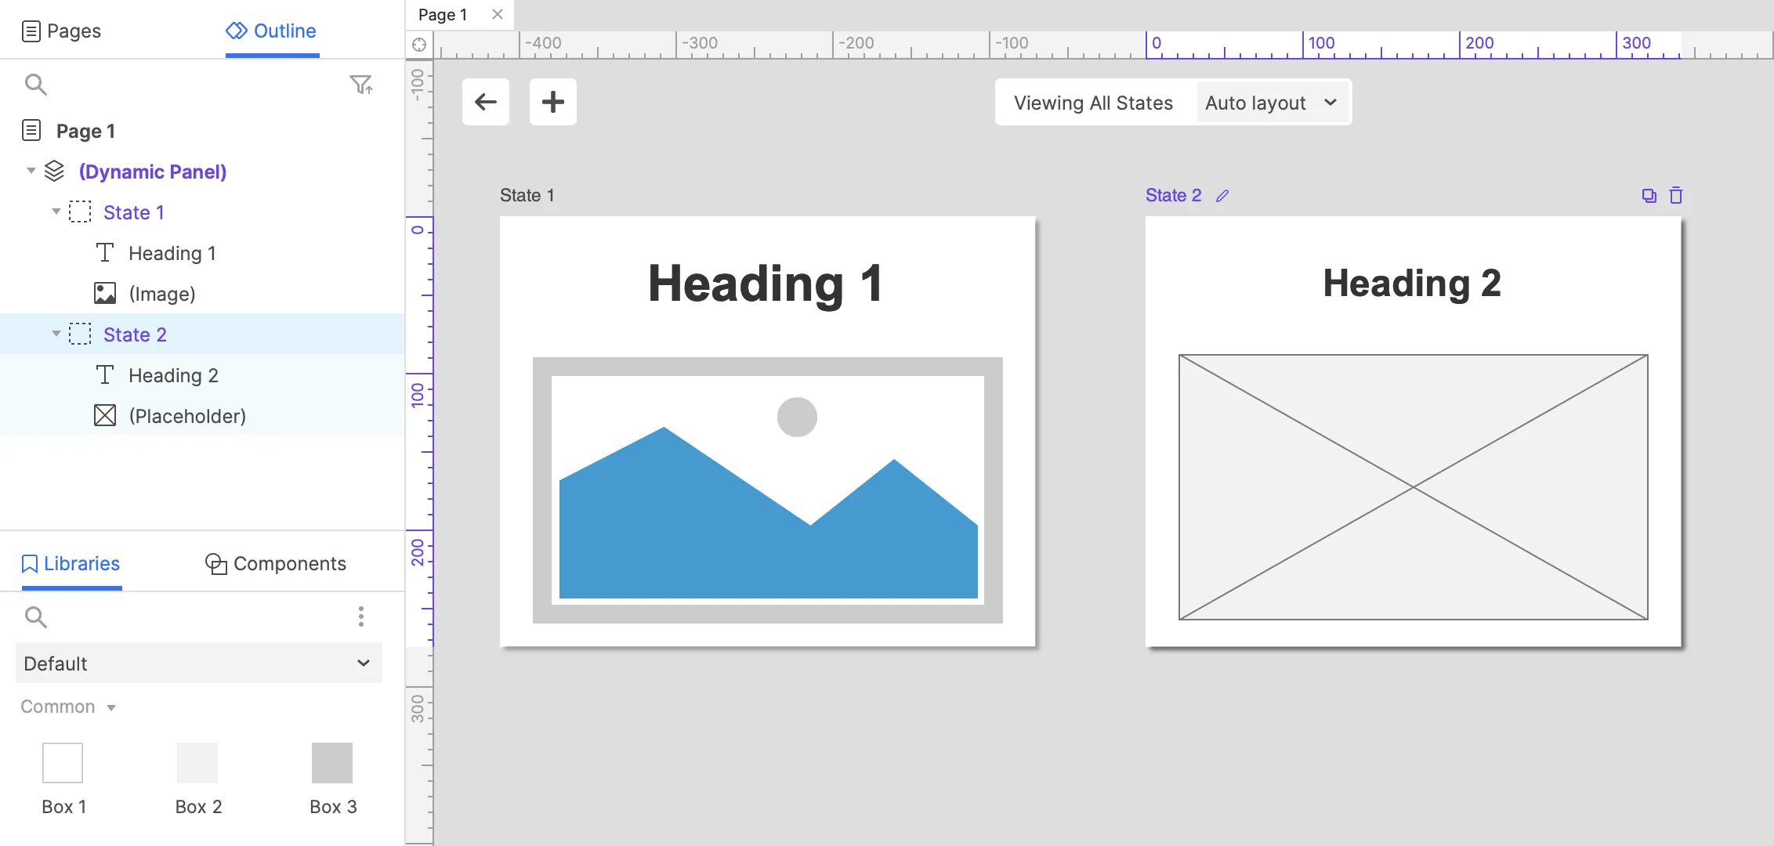Switch to the Pages tab

[x=61, y=31]
